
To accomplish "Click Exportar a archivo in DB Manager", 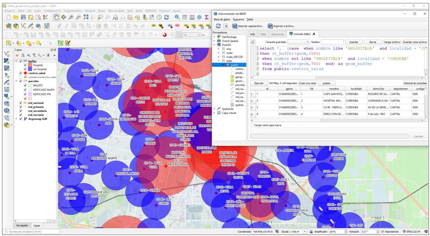I will coord(281,26).
